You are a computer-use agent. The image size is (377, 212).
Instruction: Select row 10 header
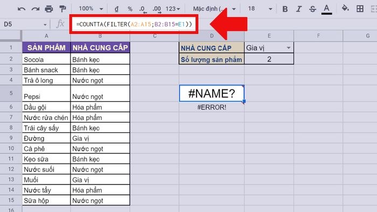click(x=11, y=149)
